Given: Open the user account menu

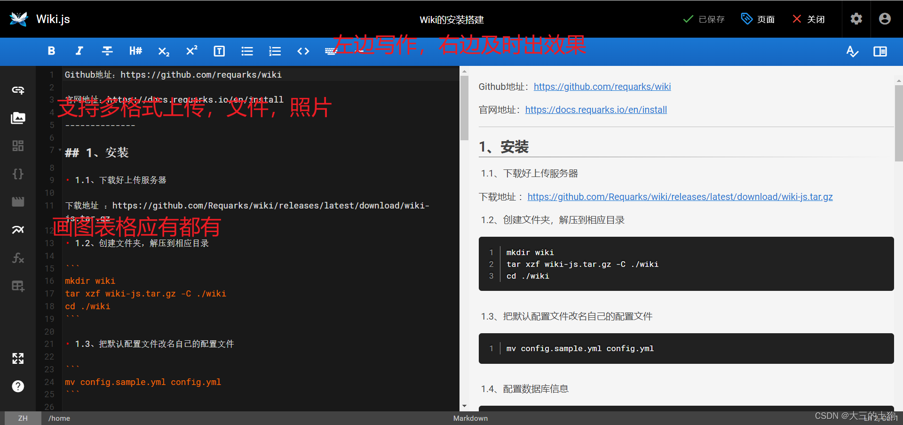Looking at the screenshot, I should 885,19.
